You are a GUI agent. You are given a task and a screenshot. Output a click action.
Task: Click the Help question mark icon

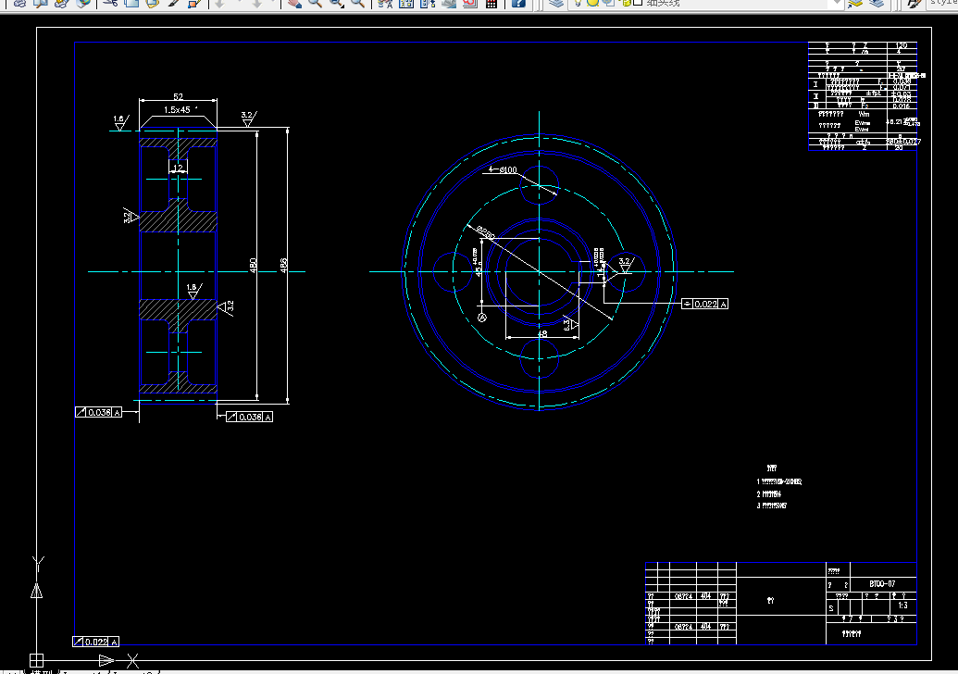coord(518,3)
